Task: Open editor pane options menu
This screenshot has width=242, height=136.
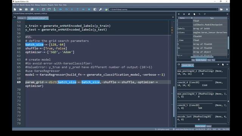Action: click(x=173, y=17)
